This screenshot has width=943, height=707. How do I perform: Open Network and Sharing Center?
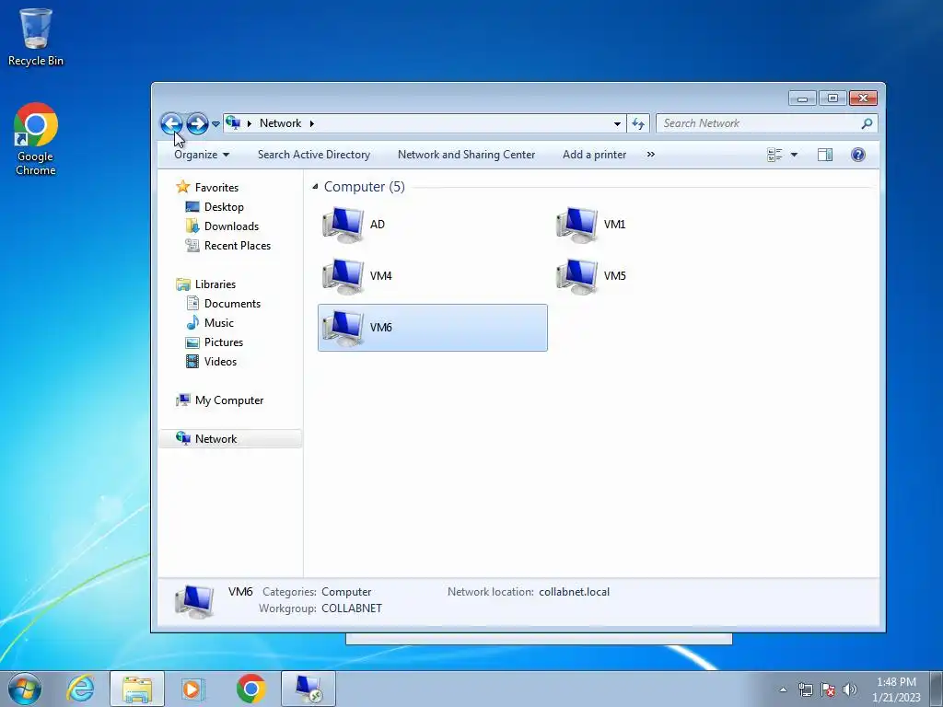[466, 155]
